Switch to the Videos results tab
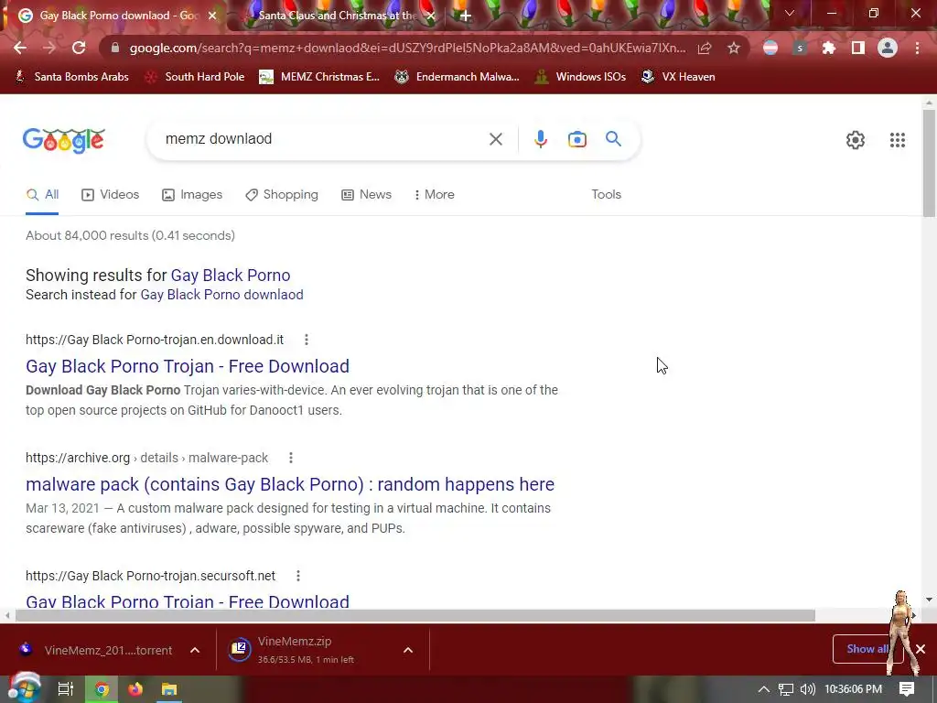The image size is (937, 703). [111, 194]
